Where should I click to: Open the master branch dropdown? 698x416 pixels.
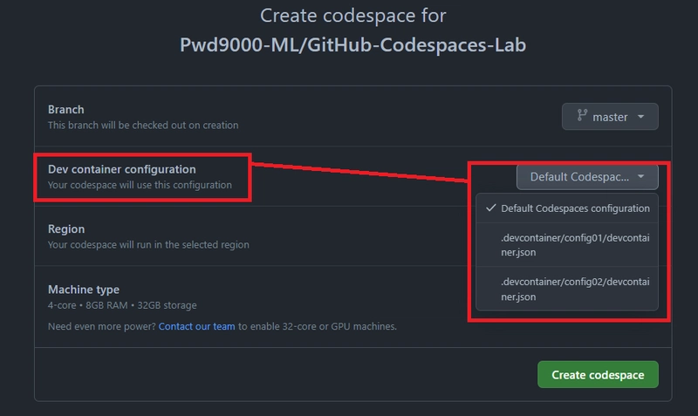pos(610,116)
